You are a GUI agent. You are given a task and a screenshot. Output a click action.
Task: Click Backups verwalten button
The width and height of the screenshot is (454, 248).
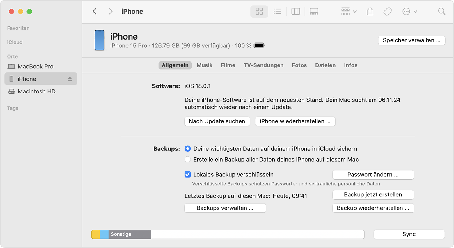click(225, 208)
